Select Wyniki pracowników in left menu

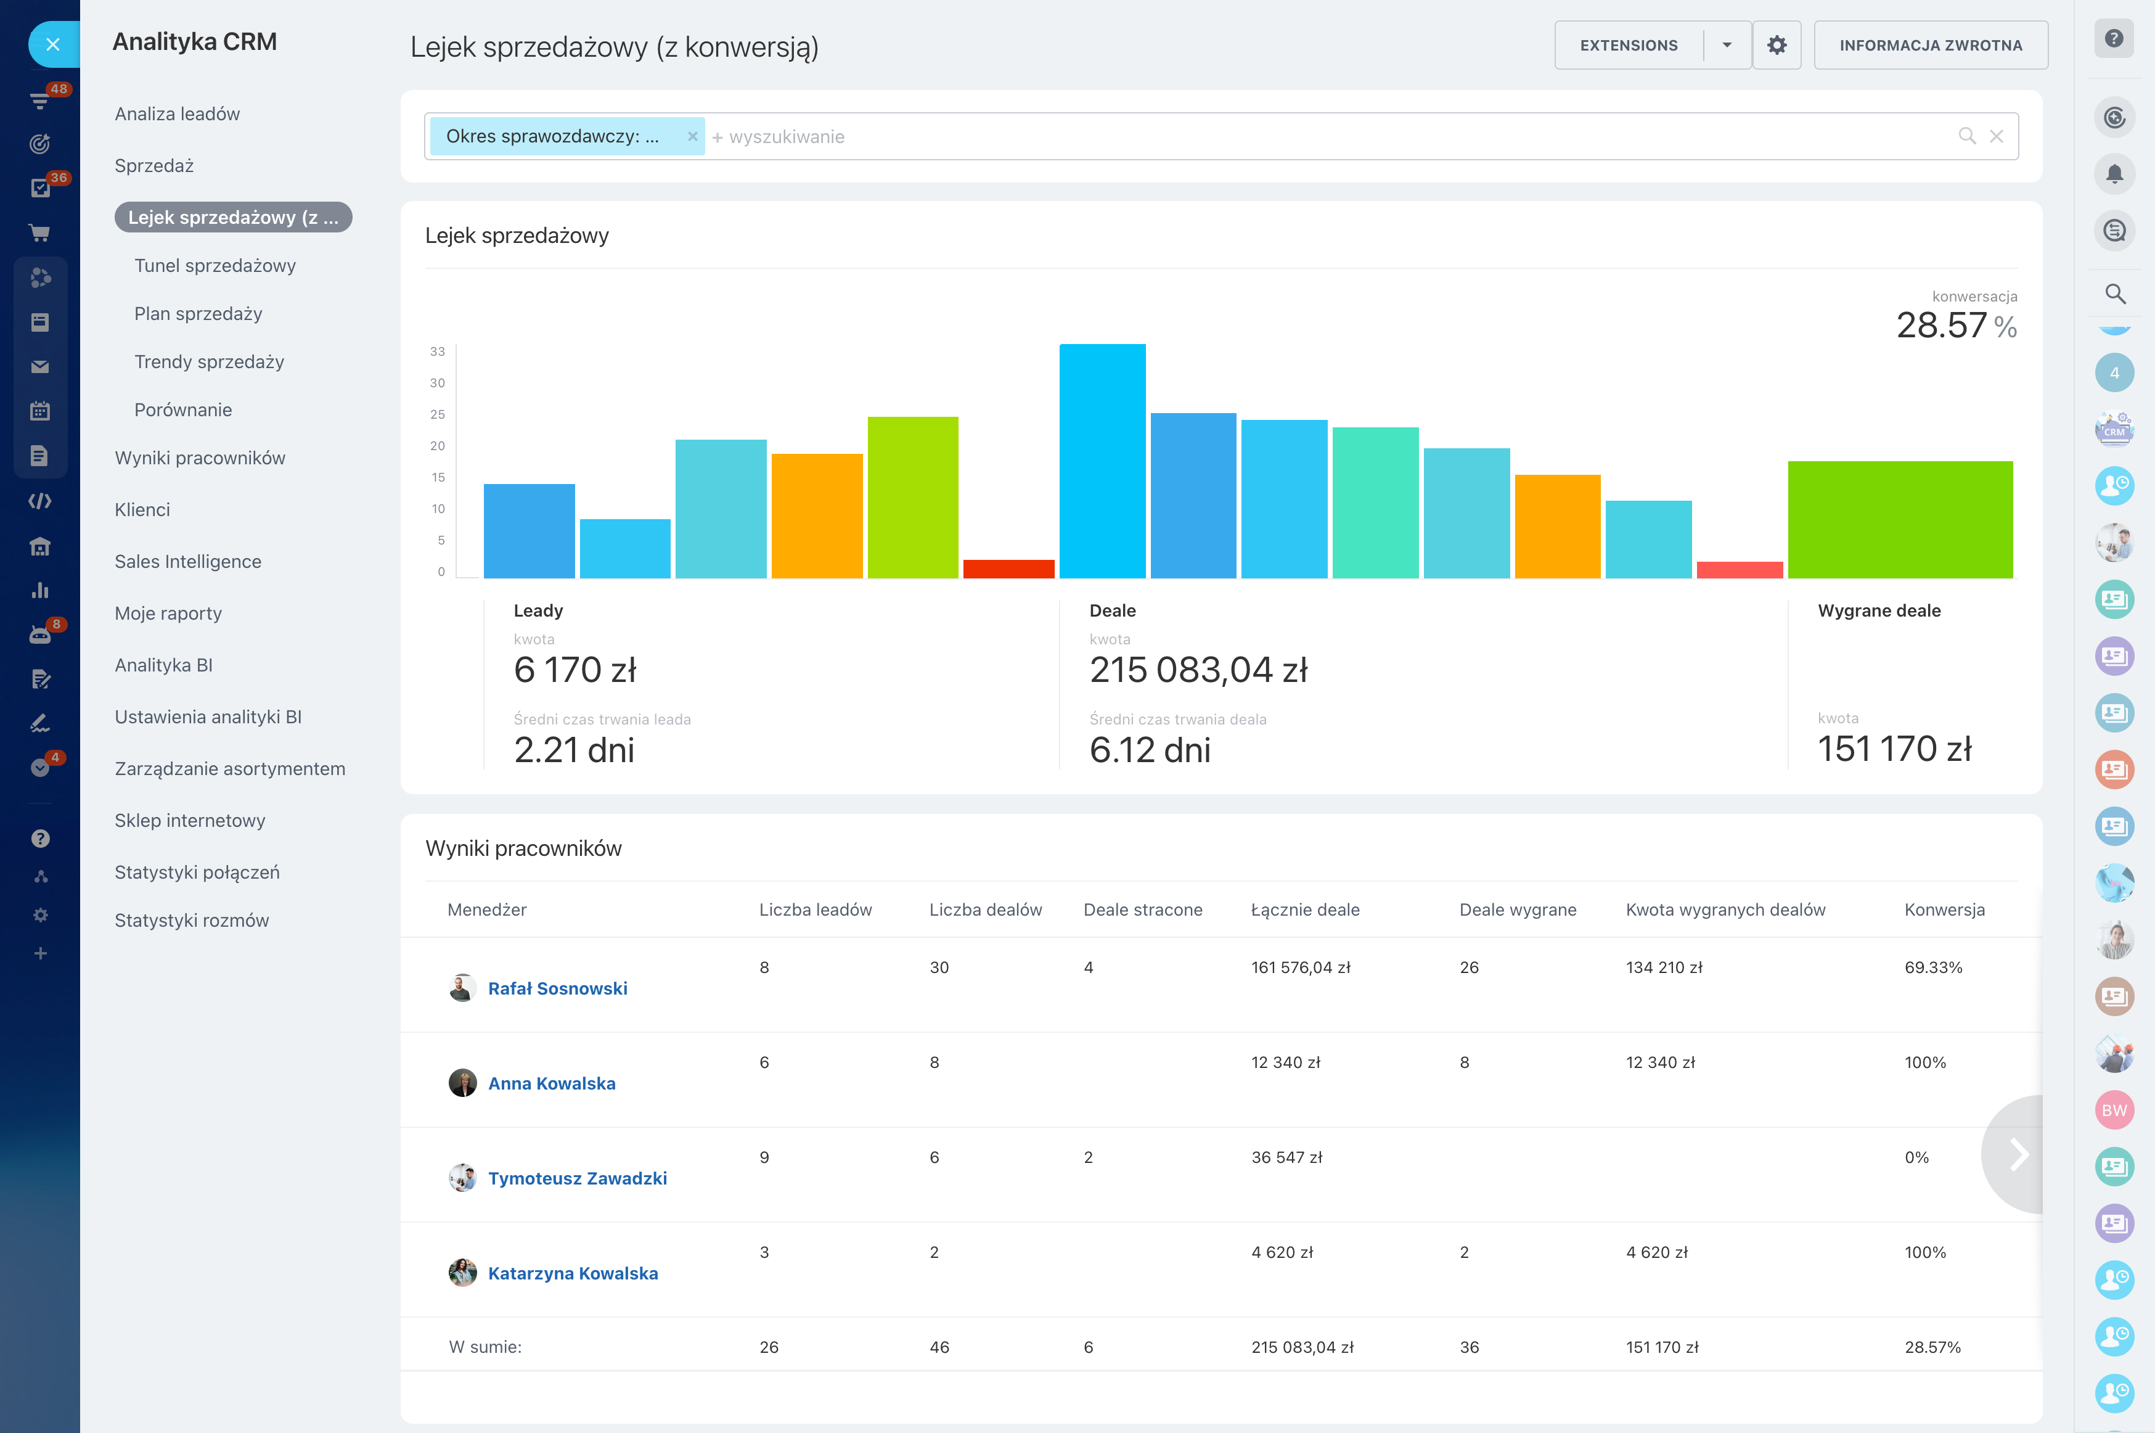coord(199,458)
